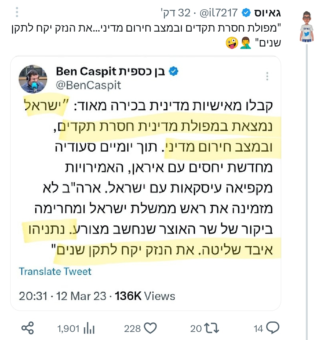Click the blue verified badge next to גאיוס
The image size is (334, 340).
point(246,13)
